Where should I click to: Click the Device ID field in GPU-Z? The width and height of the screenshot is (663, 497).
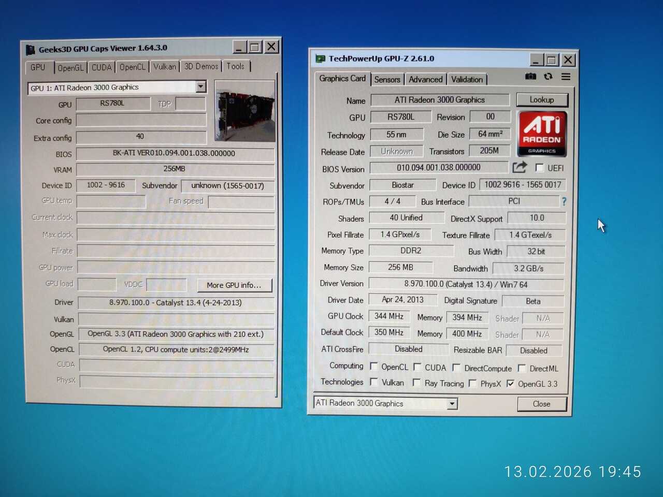(x=523, y=185)
